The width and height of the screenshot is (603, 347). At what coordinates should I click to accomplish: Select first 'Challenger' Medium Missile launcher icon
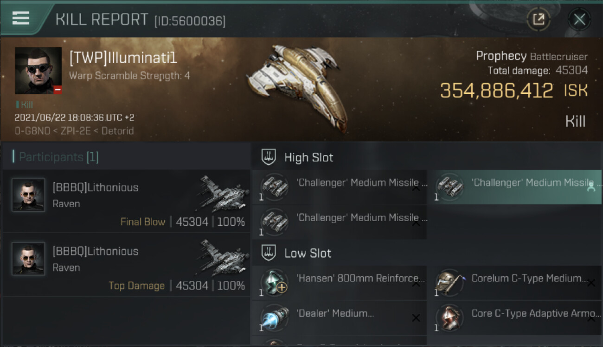point(274,187)
